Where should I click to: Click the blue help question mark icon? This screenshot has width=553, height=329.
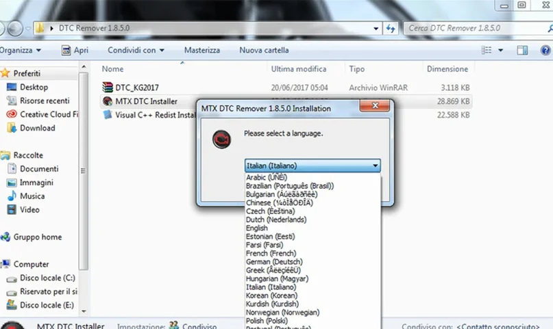coord(545,51)
